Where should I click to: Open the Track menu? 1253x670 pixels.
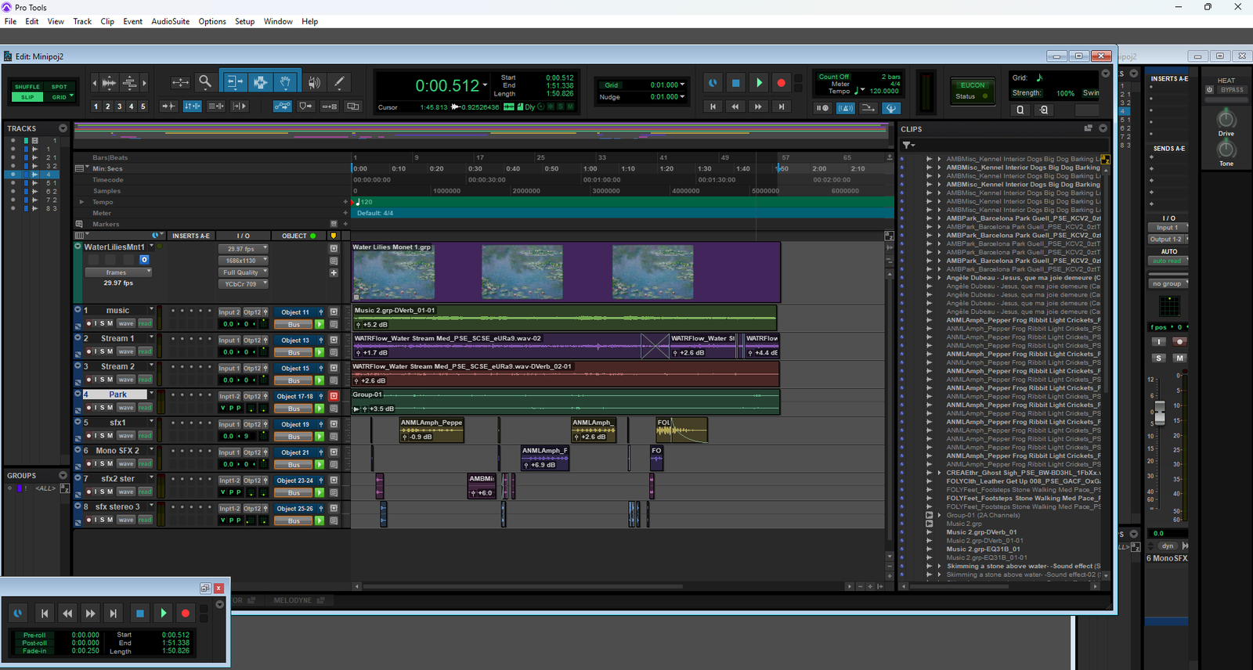click(82, 21)
